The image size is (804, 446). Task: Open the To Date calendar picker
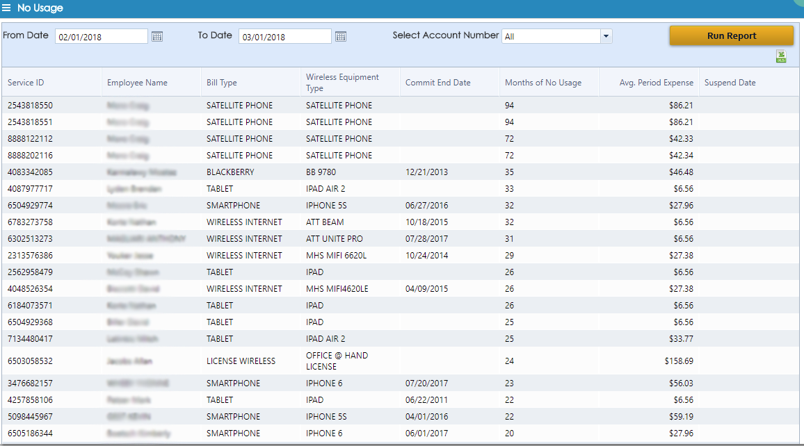point(341,37)
